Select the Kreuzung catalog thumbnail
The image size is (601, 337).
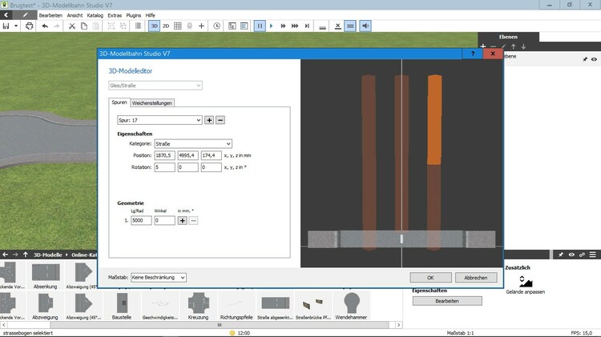(198, 306)
